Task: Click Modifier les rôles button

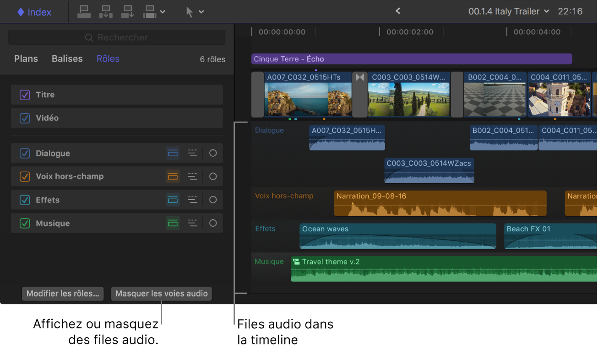Action: pos(62,294)
